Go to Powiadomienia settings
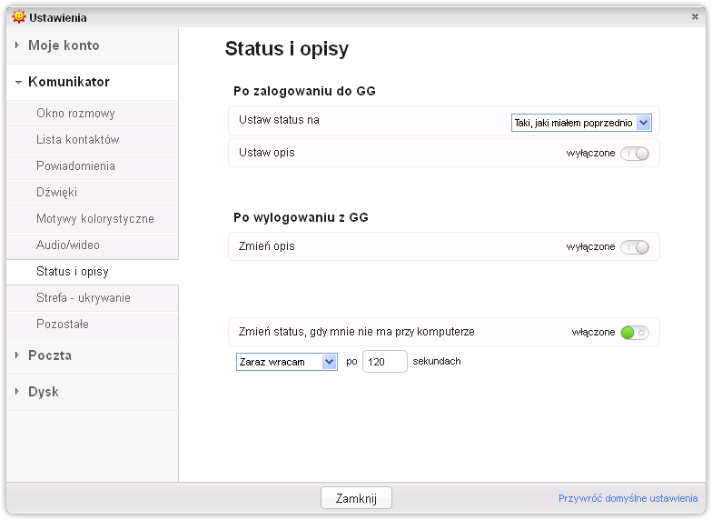Viewport: 712px width, 520px height. click(93, 165)
